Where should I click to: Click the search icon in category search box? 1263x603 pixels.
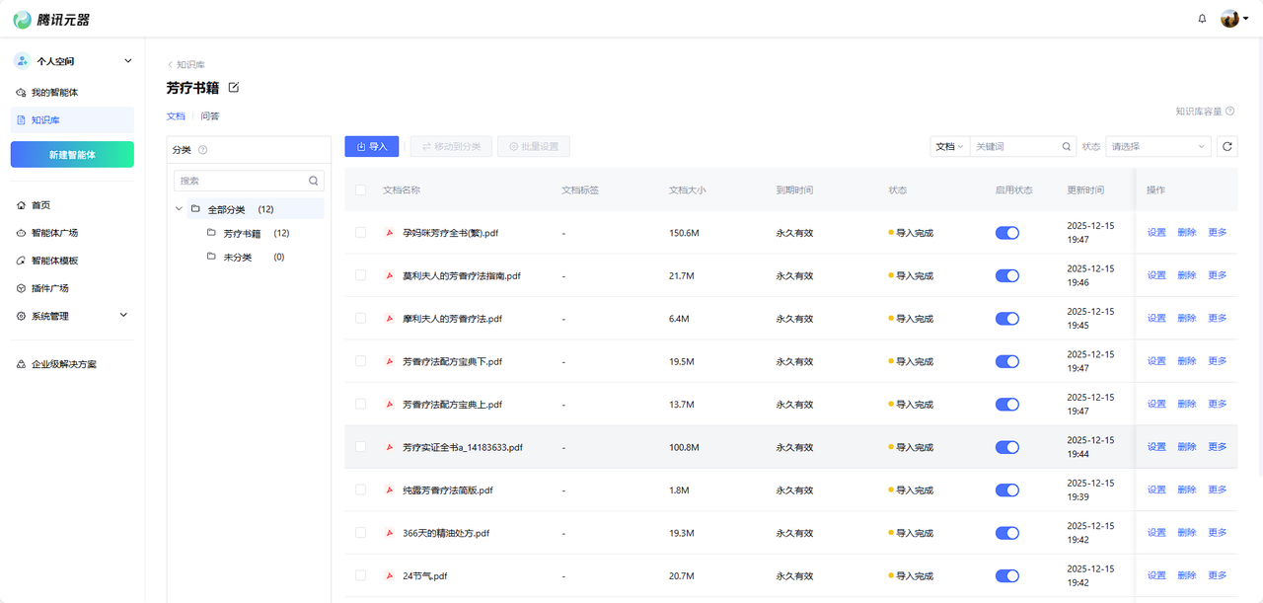(314, 181)
